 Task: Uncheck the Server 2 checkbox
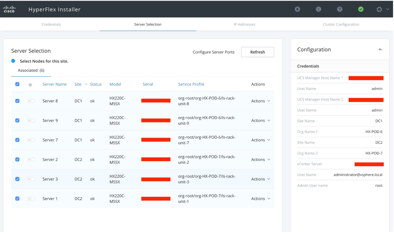(x=17, y=159)
